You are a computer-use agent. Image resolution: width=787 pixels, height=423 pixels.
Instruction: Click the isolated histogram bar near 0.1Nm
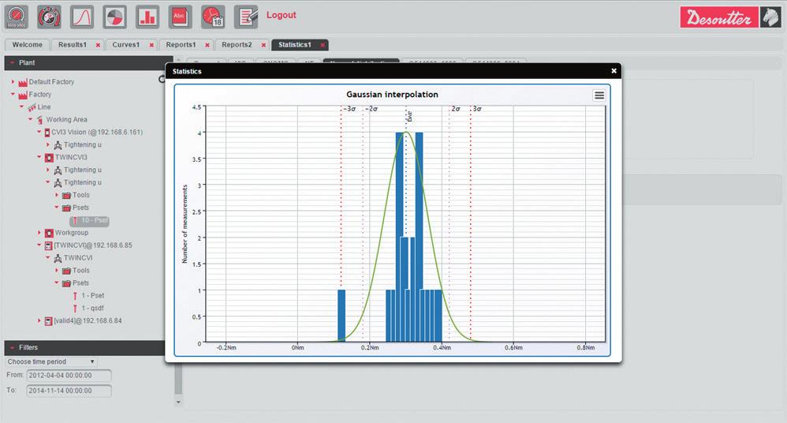tap(341, 316)
